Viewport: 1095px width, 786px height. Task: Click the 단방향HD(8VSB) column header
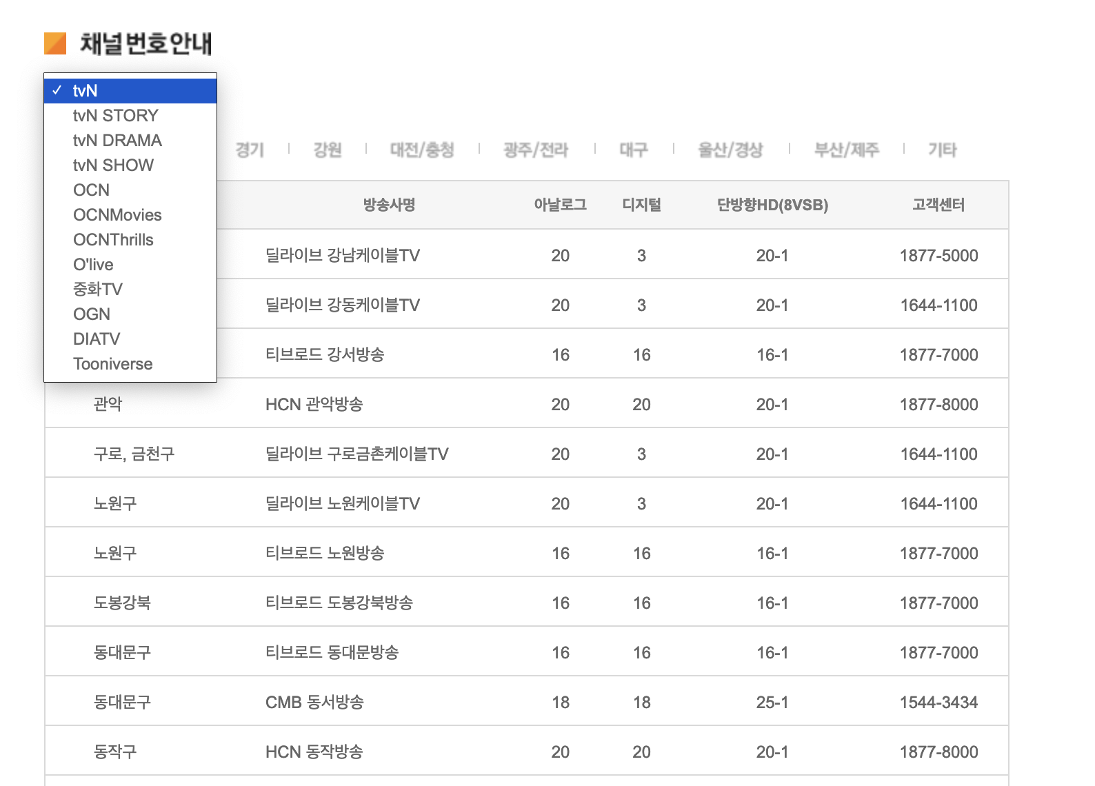[772, 205]
